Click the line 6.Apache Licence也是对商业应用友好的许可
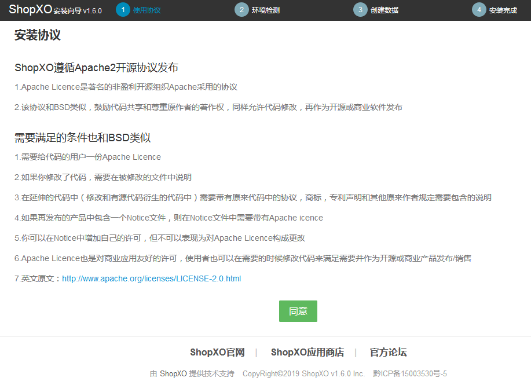 pos(243,259)
